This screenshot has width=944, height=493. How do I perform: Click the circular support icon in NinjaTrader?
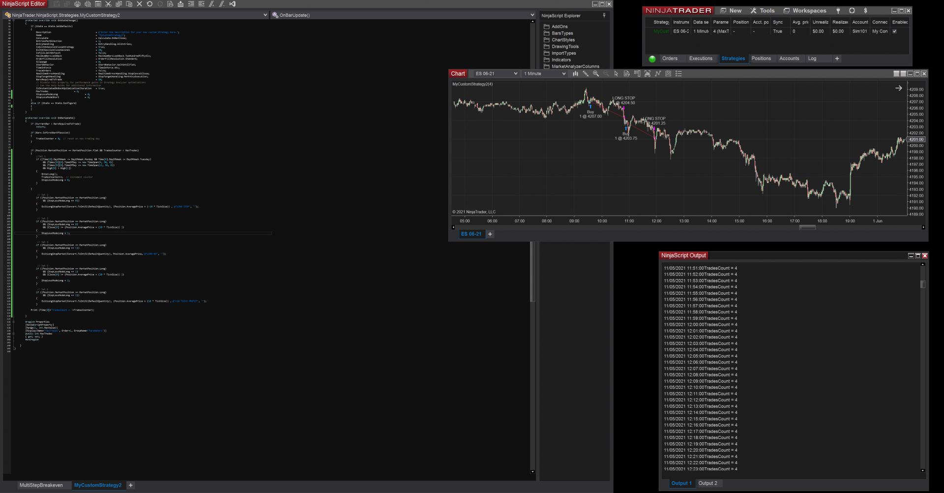pos(852,11)
